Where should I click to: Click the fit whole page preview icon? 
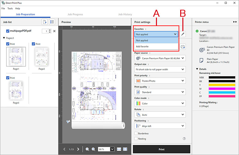pyautogui.click(x=125, y=149)
